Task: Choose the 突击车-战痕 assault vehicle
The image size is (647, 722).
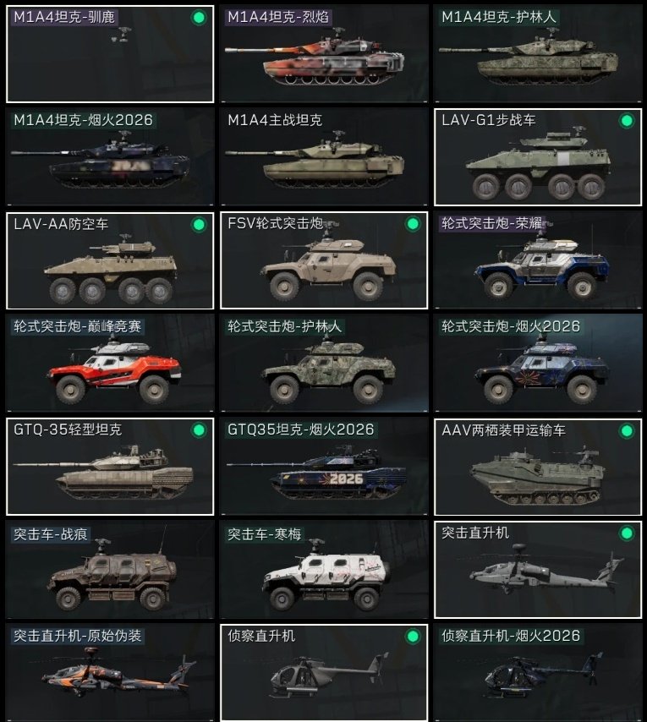Action: click(x=110, y=570)
